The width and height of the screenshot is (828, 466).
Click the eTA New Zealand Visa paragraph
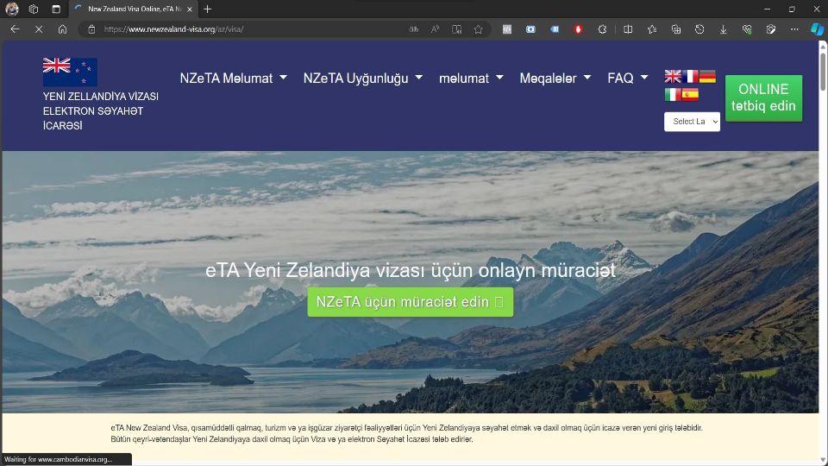coord(406,433)
